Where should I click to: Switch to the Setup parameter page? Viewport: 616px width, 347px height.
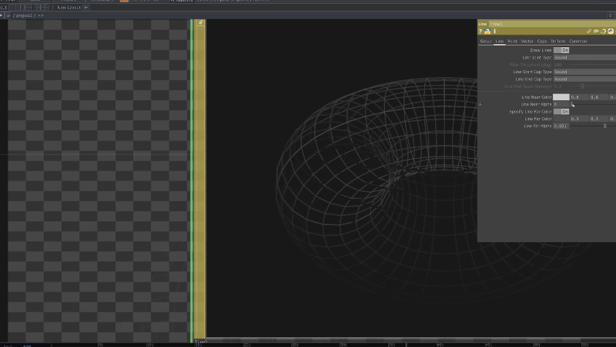(485, 41)
